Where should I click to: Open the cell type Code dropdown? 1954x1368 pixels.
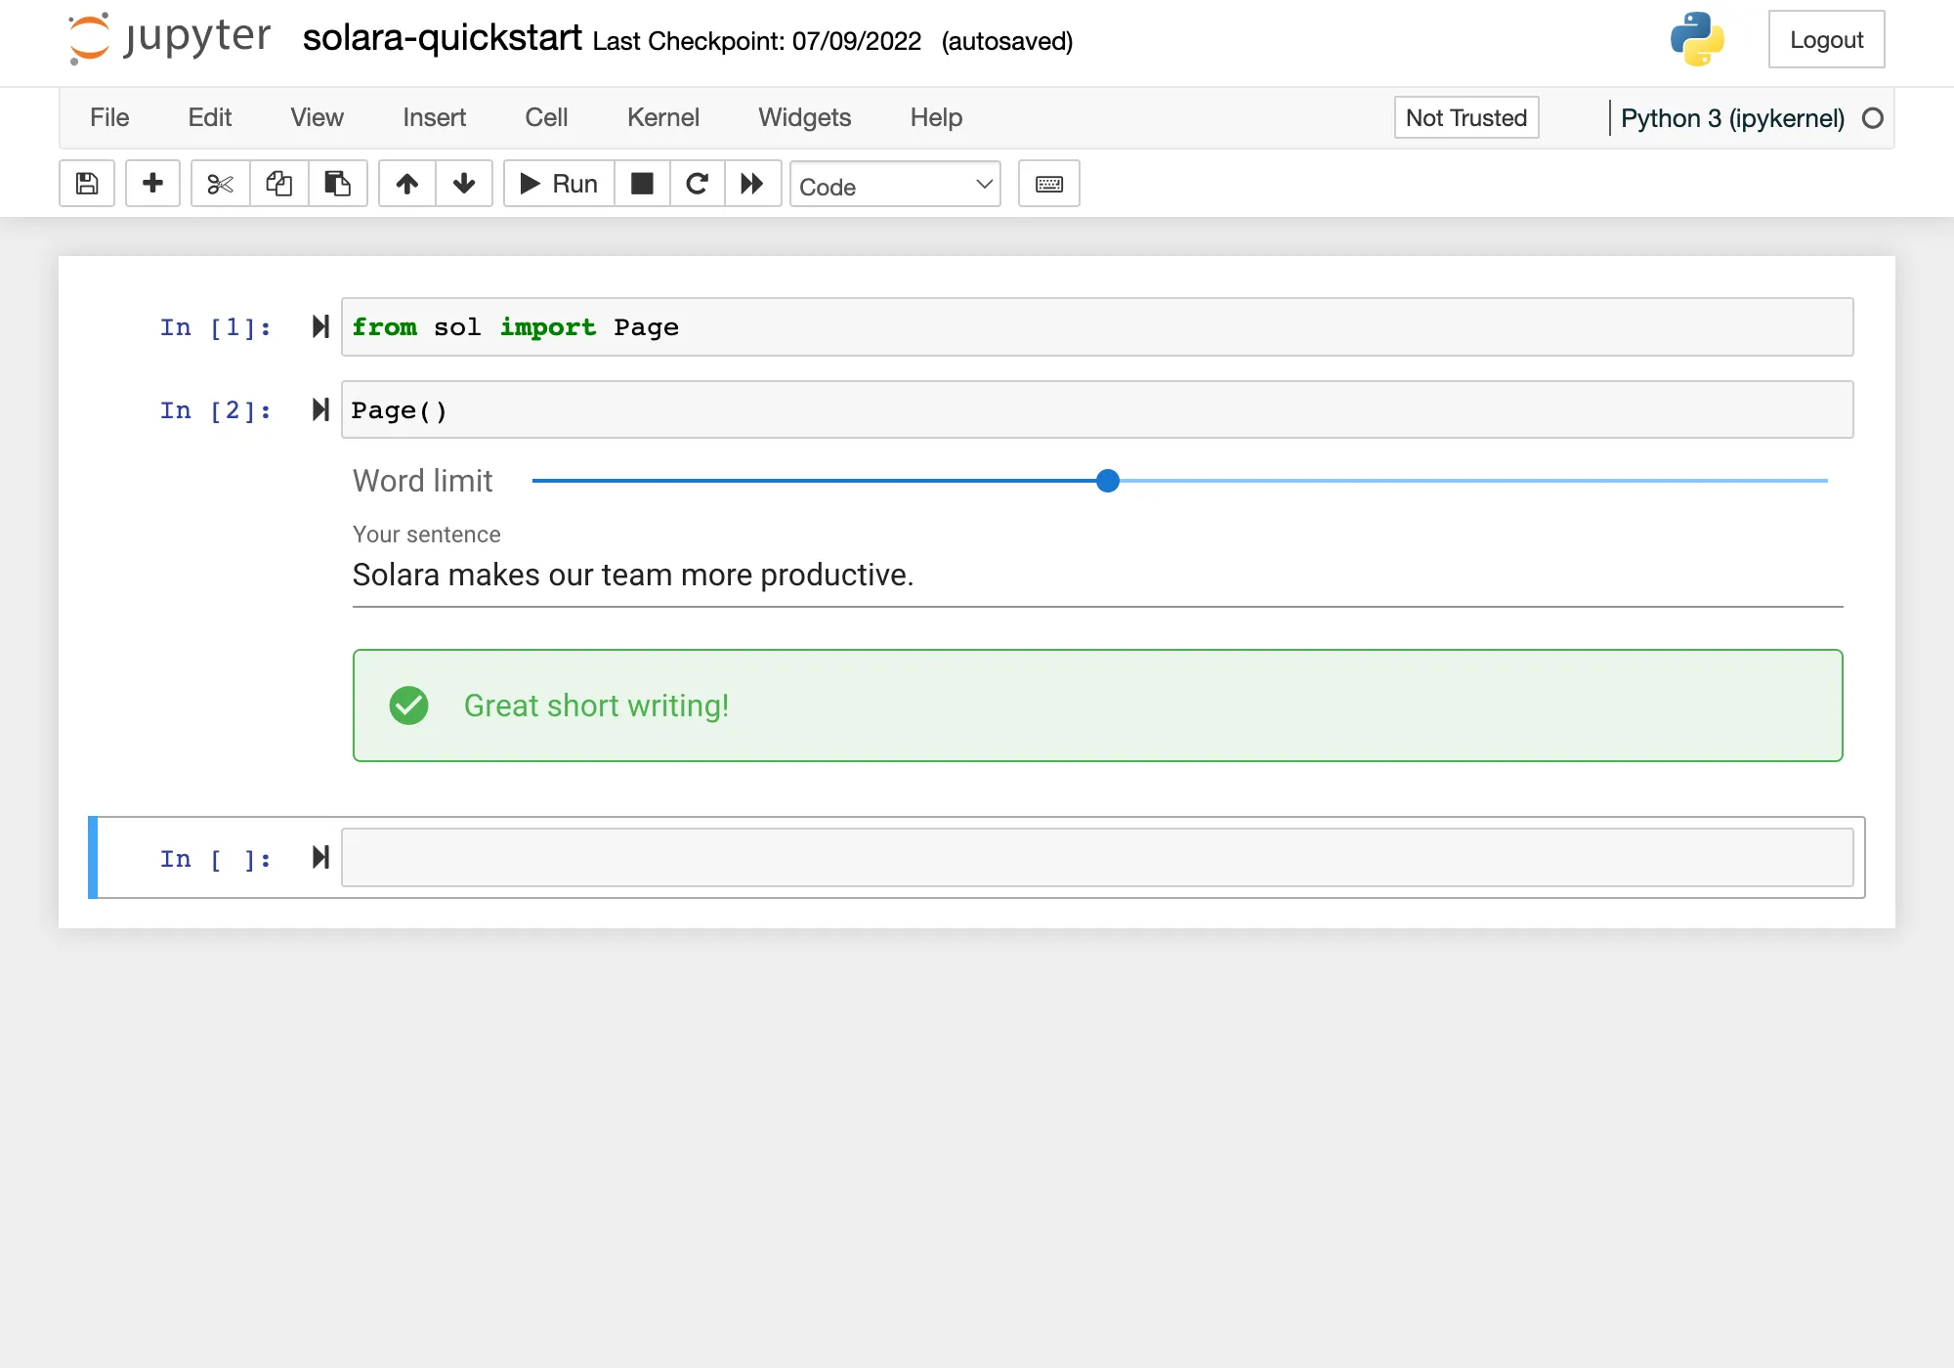894,185
